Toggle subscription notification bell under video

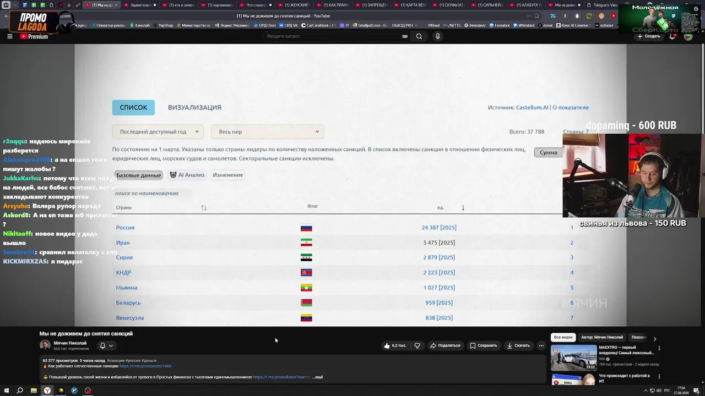102,345
